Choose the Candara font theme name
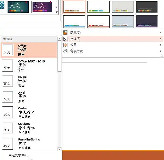164x160 pixels. click(x=24, y=124)
